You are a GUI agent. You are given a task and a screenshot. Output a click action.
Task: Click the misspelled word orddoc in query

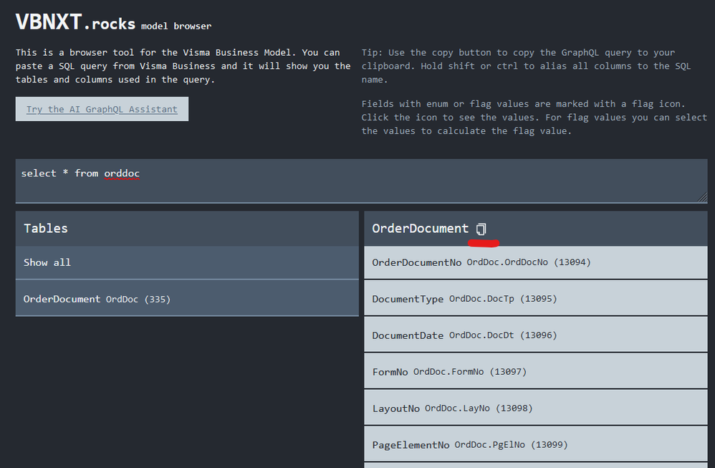[x=122, y=173]
